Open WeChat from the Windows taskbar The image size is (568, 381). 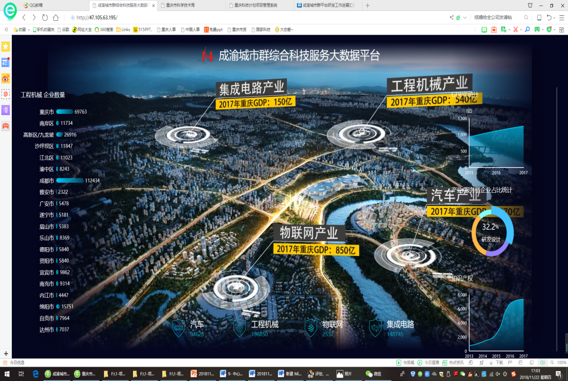click(x=374, y=374)
